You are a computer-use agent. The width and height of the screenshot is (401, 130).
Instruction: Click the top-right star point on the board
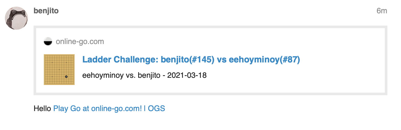coord(66,62)
